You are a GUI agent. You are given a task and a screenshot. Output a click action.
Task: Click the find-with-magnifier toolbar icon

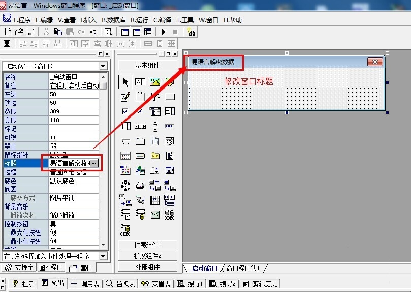108,32
